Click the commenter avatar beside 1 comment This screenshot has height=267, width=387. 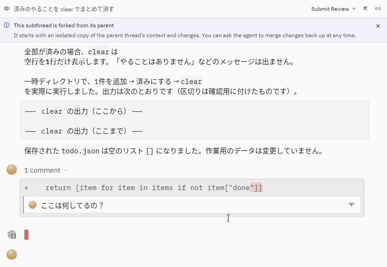[x=12, y=169]
